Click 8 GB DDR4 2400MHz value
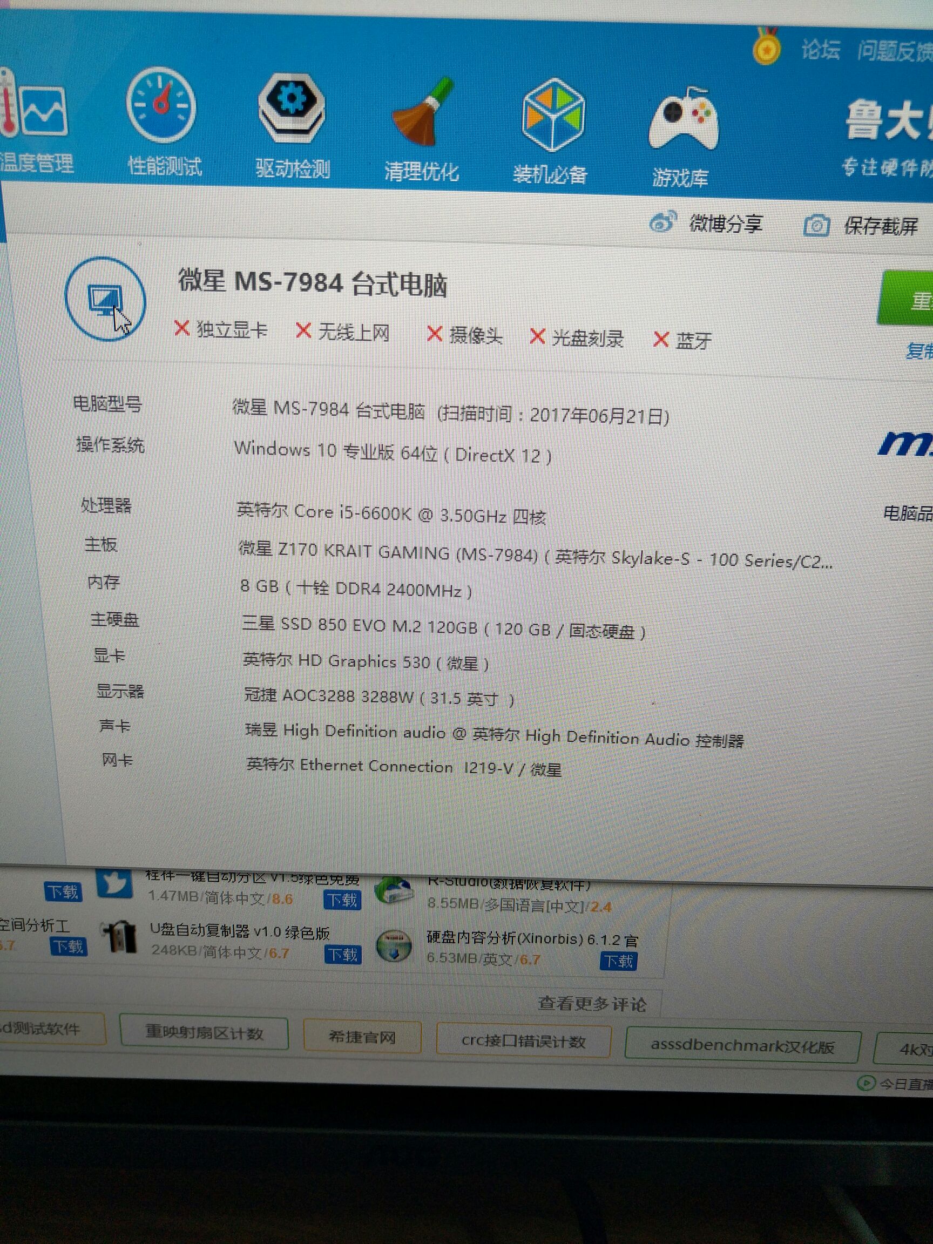933x1244 pixels. [x=356, y=589]
